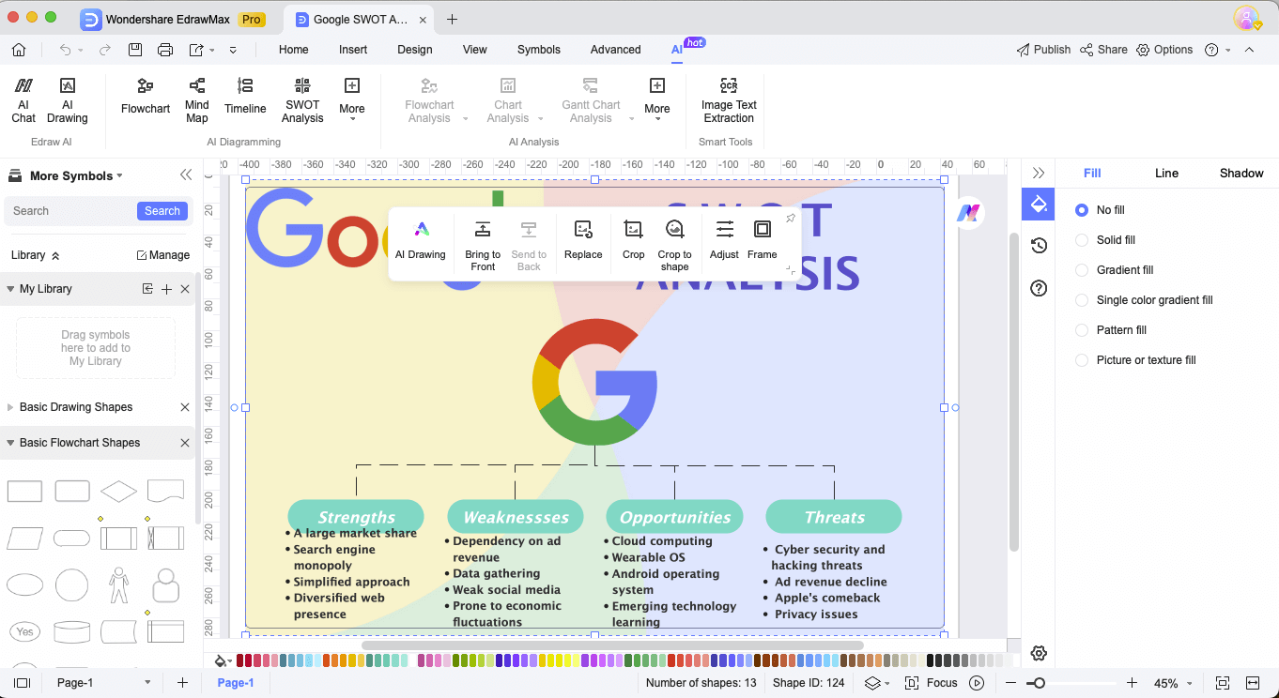Pick the first red swatch in color bar

click(240, 660)
